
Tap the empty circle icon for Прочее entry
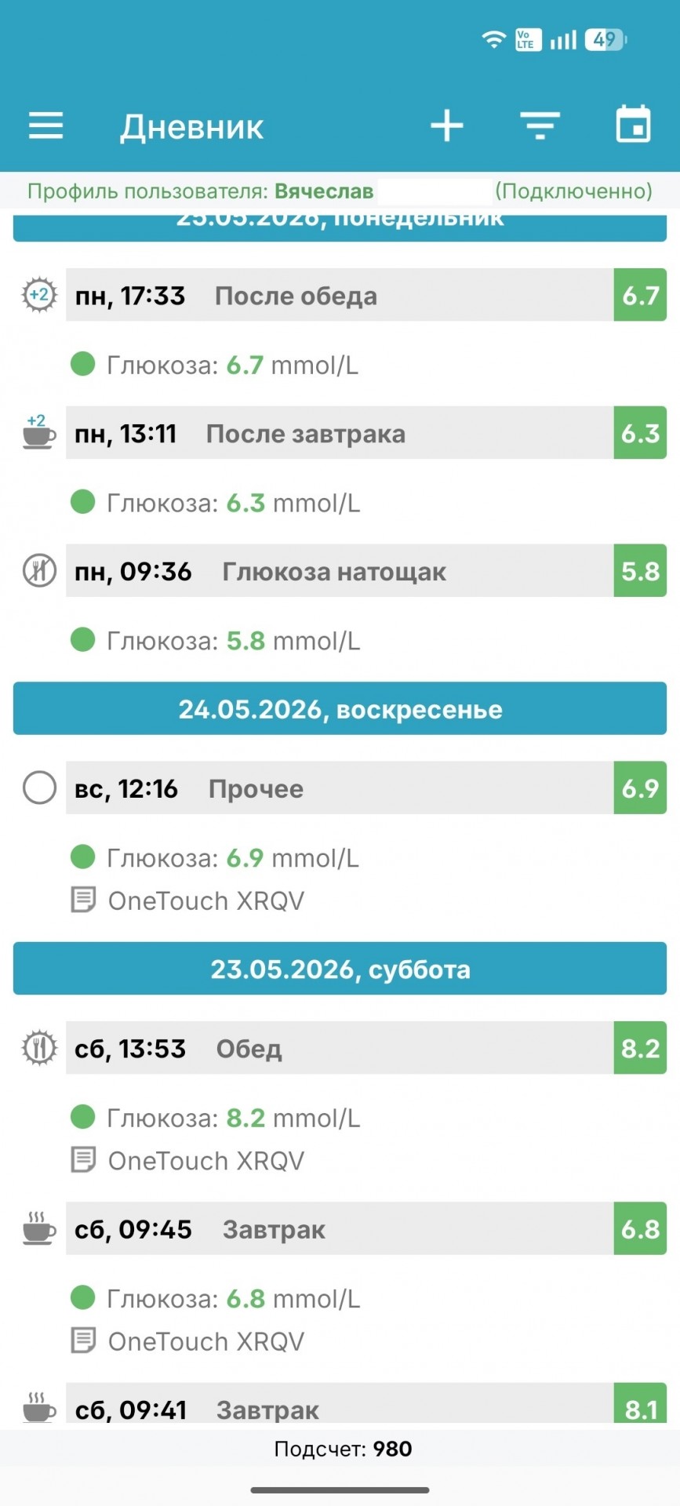[39, 788]
